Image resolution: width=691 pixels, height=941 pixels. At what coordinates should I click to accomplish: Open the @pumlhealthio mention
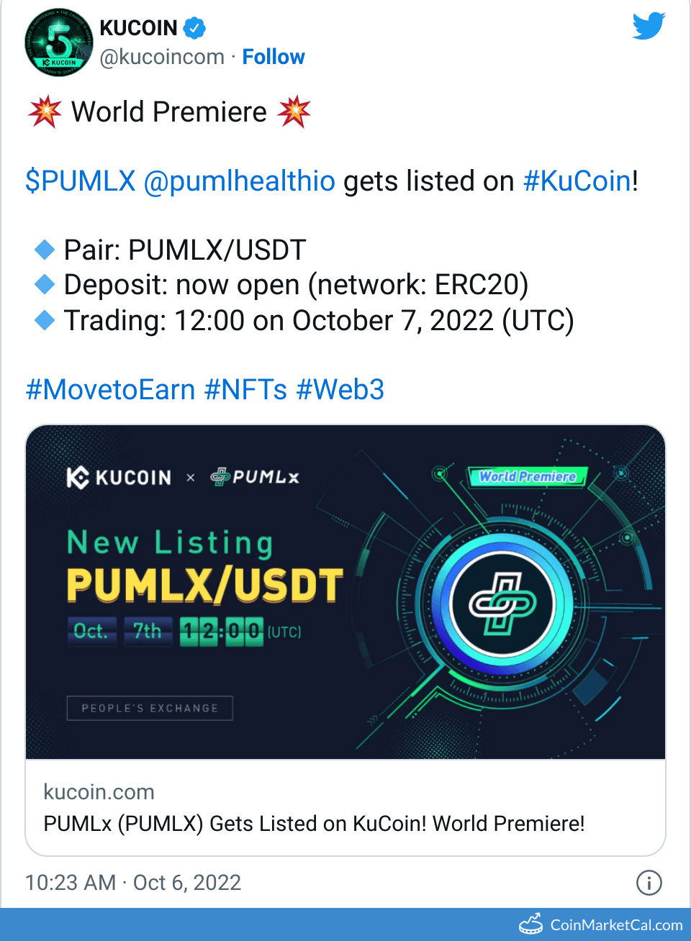tap(240, 181)
